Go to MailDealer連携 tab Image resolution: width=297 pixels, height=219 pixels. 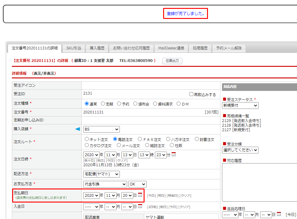pos(171,48)
